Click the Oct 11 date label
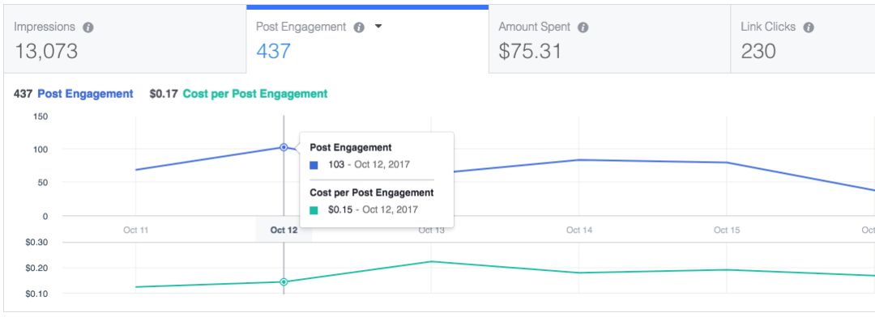 pos(136,230)
